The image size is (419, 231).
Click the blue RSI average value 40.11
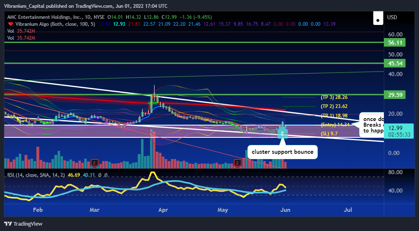[x=89, y=175]
